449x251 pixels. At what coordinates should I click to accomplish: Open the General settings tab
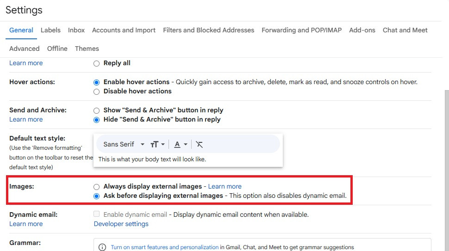pyautogui.click(x=21, y=30)
